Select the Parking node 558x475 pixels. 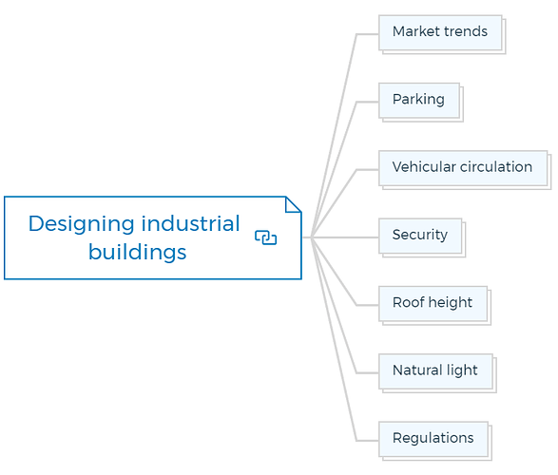[419, 101]
